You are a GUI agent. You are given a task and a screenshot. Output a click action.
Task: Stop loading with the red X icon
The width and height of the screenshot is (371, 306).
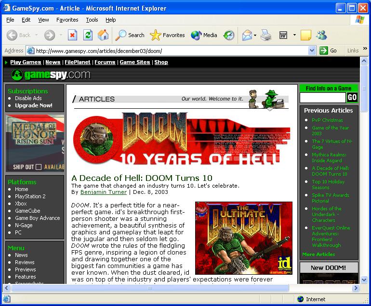pyautogui.click(x=72, y=35)
